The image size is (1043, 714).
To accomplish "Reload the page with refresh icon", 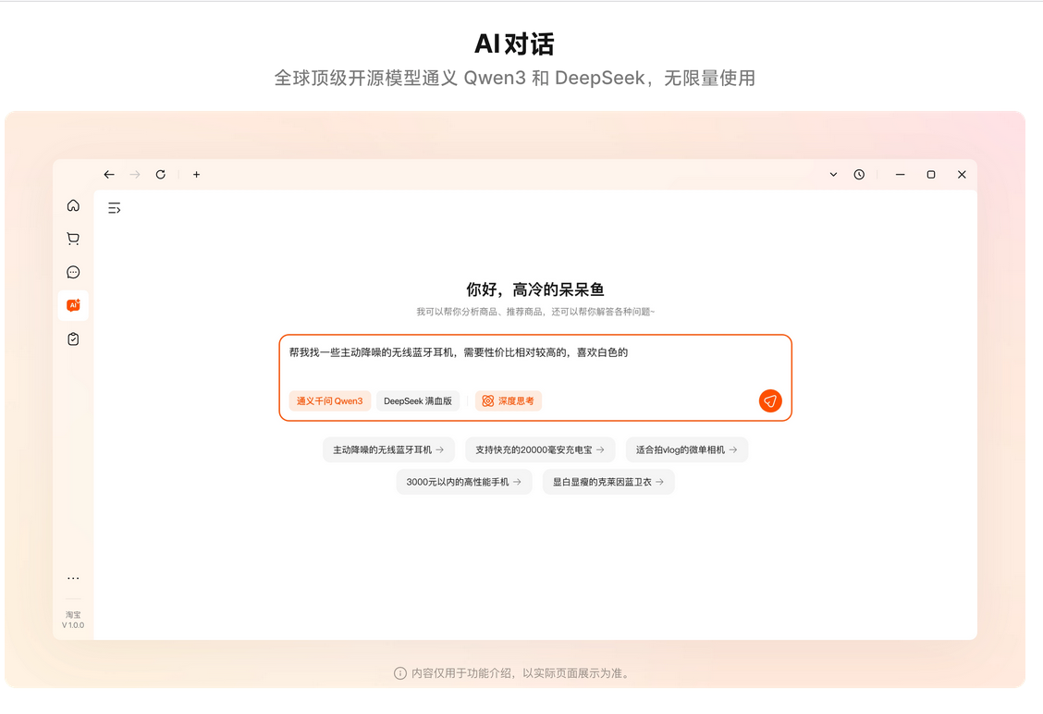I will point(160,175).
